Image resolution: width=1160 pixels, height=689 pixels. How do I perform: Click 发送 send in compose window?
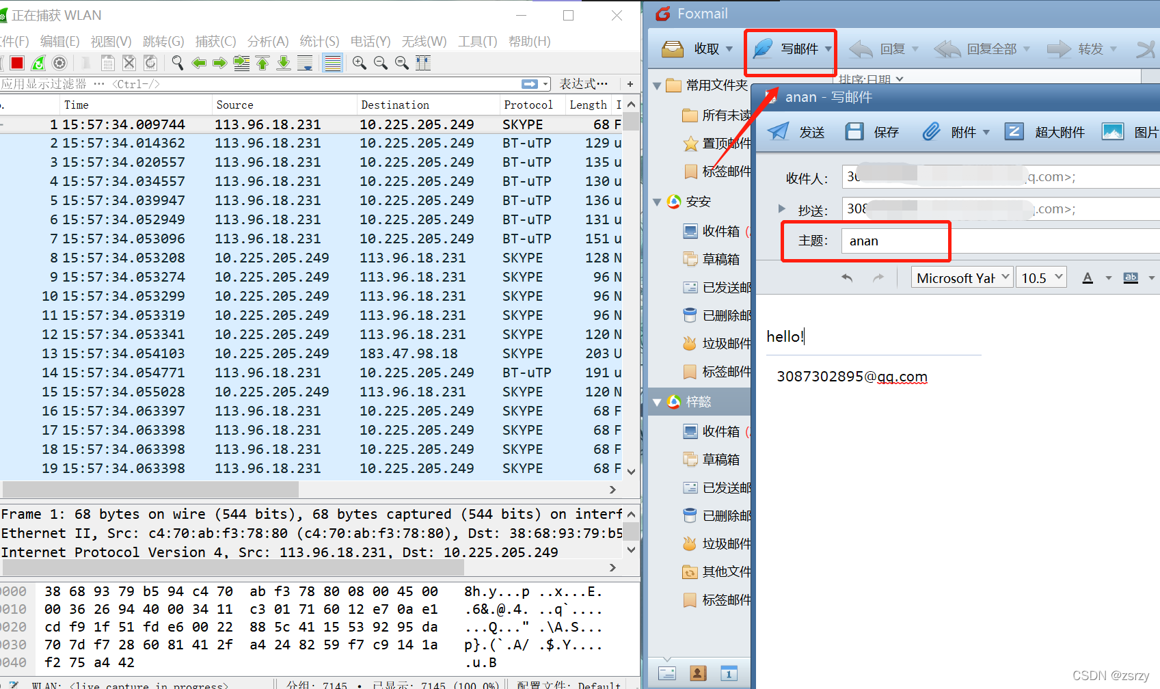click(796, 132)
